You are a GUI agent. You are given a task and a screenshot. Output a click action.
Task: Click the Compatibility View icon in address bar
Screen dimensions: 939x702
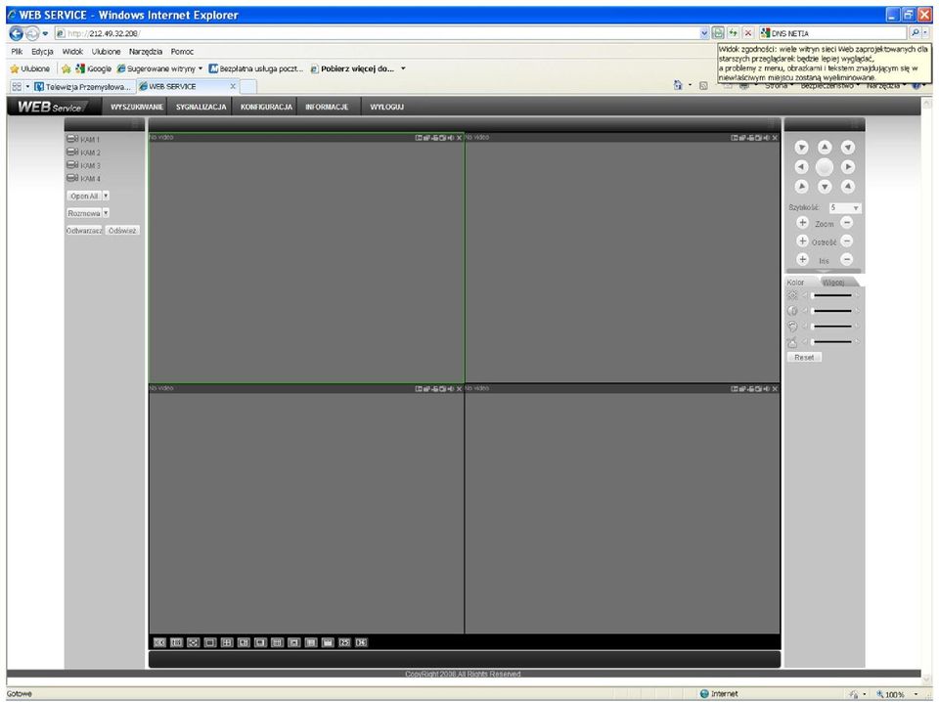click(718, 33)
